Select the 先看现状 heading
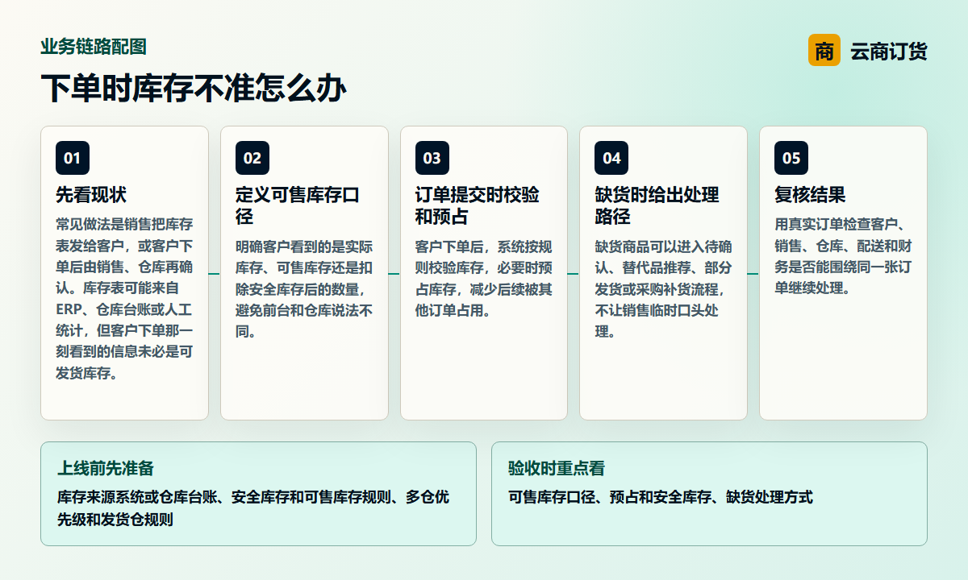 click(91, 195)
